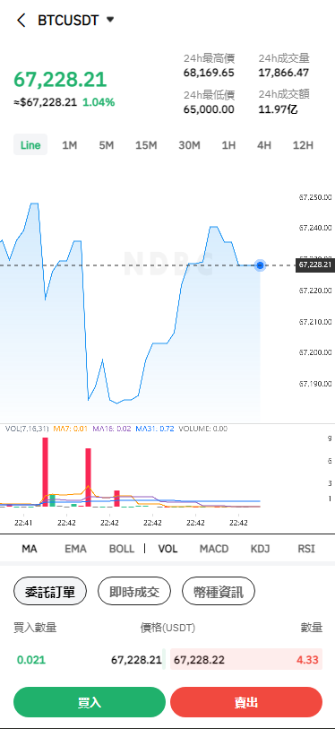Switch chart interval to 1M
The image size is (335, 729).
(70, 145)
